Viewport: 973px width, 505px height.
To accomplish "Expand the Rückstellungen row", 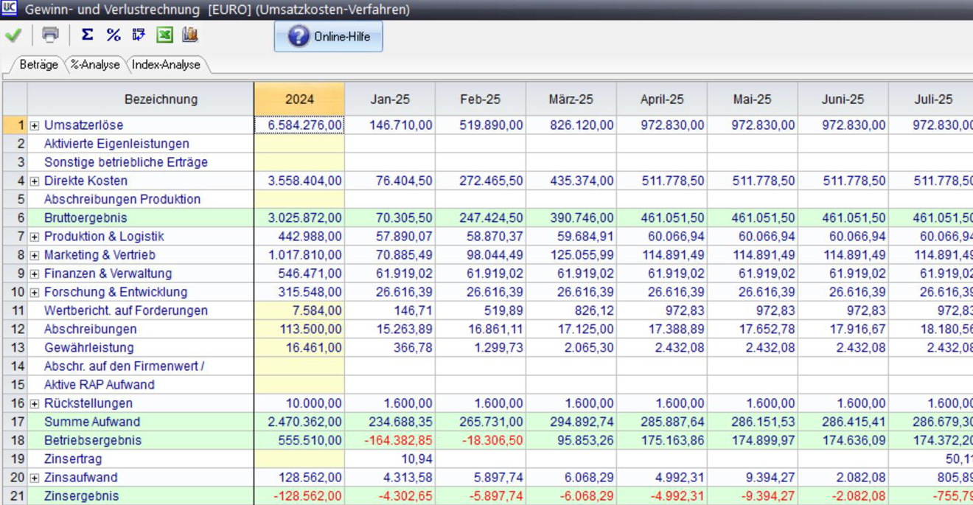I will click(35, 404).
